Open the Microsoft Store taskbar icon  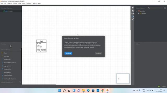point(93,90)
